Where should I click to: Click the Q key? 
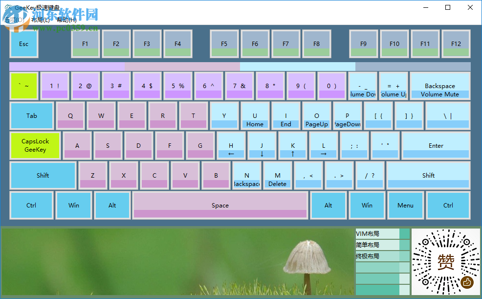[70, 115]
